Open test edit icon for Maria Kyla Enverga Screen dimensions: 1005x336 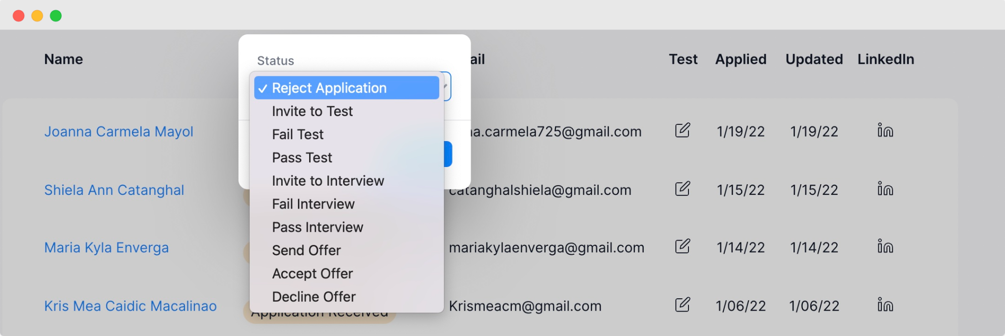682,246
